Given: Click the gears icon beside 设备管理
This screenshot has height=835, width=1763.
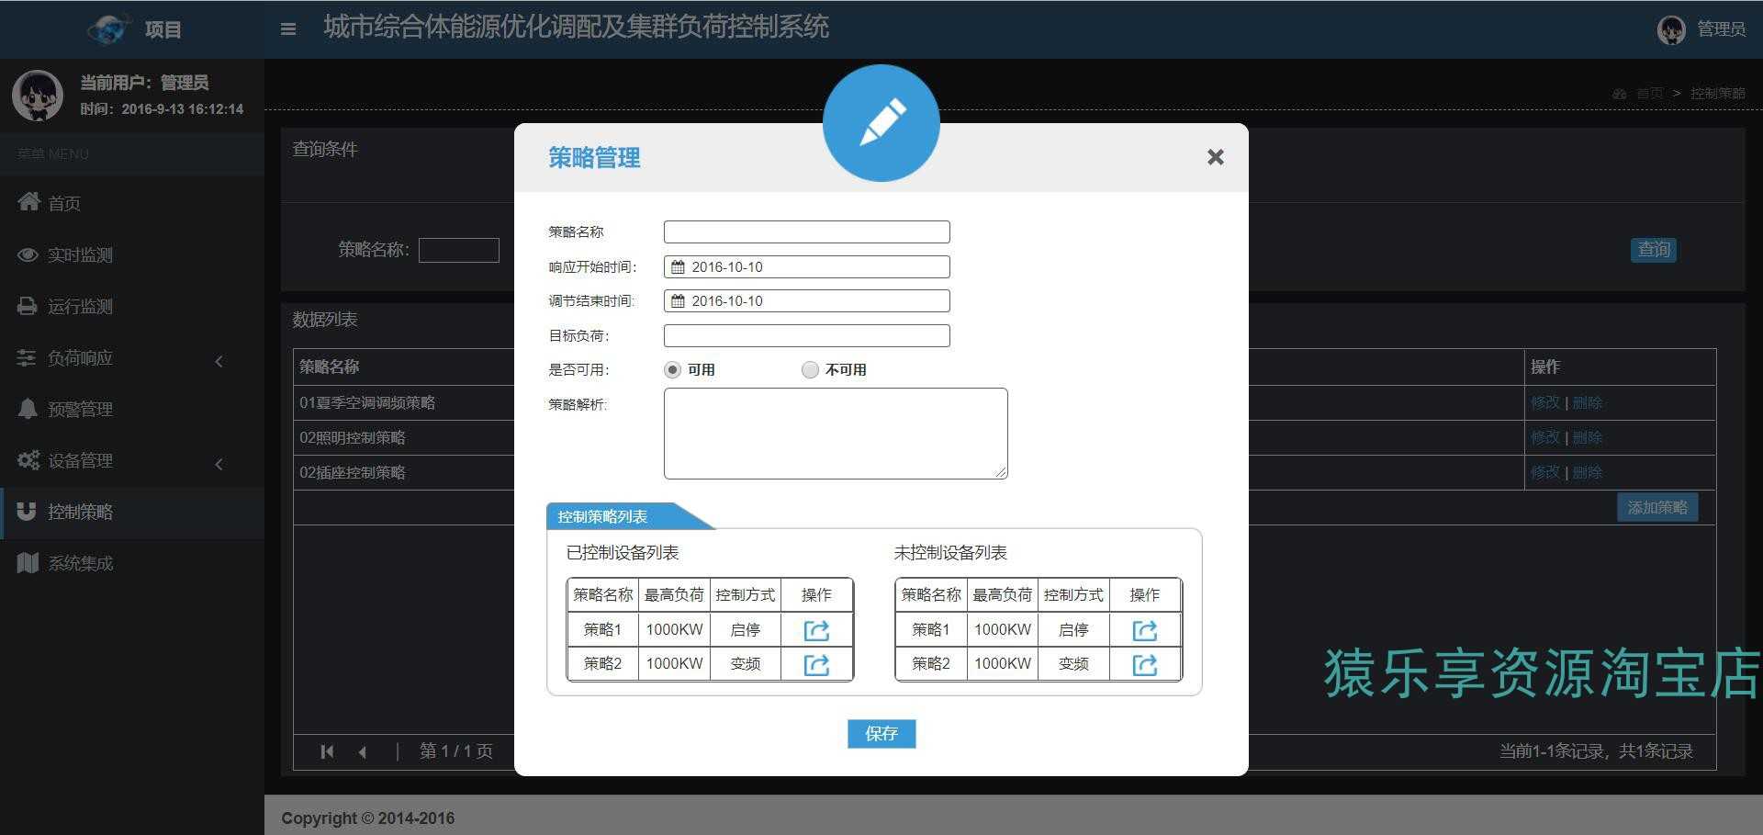Looking at the screenshot, I should (28, 460).
